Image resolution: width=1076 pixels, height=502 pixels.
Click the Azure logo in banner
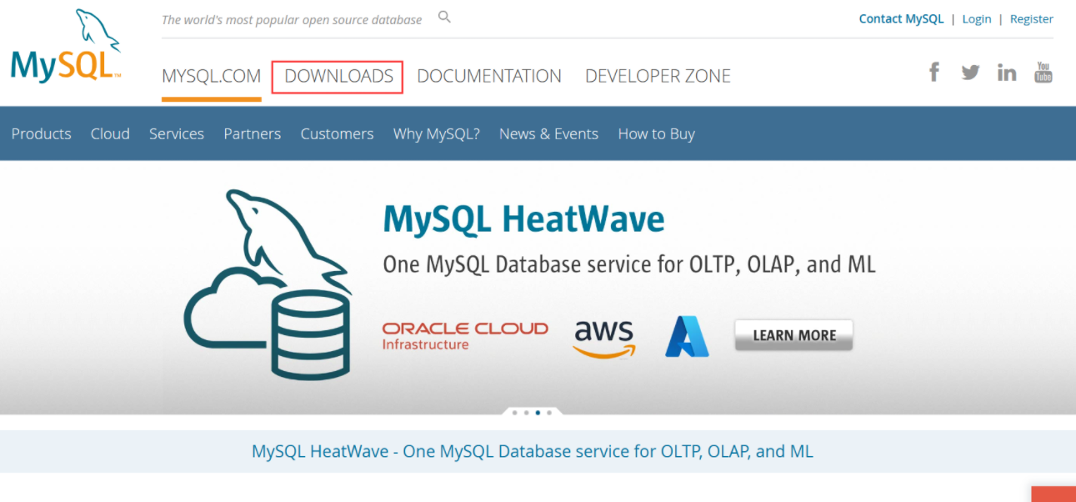[687, 337]
